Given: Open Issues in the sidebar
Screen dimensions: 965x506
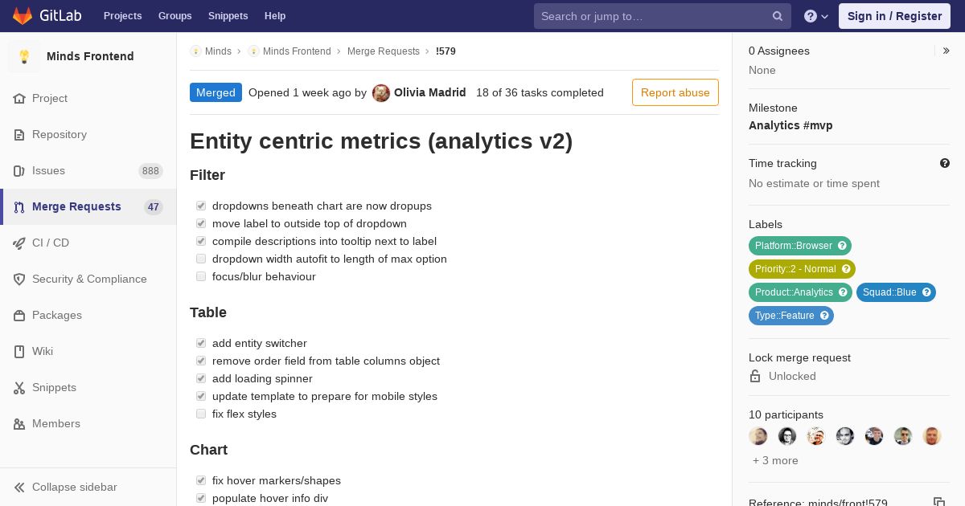Looking at the screenshot, I should tap(48, 170).
